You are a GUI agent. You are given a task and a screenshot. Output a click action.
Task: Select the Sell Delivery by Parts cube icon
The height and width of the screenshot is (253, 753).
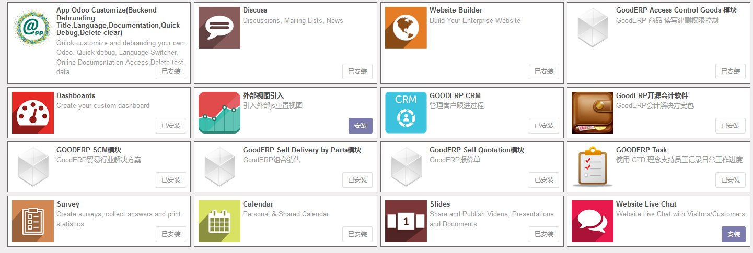pyautogui.click(x=219, y=167)
